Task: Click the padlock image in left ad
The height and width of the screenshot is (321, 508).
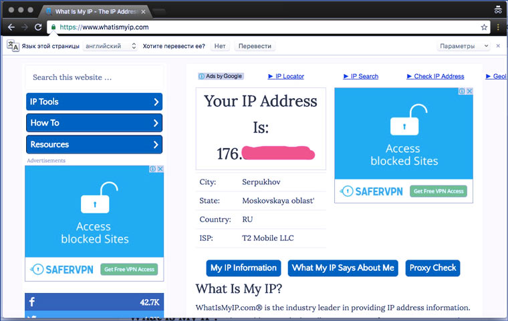Action: 98,198
